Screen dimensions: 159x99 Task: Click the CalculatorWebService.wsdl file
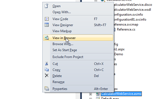132,10
